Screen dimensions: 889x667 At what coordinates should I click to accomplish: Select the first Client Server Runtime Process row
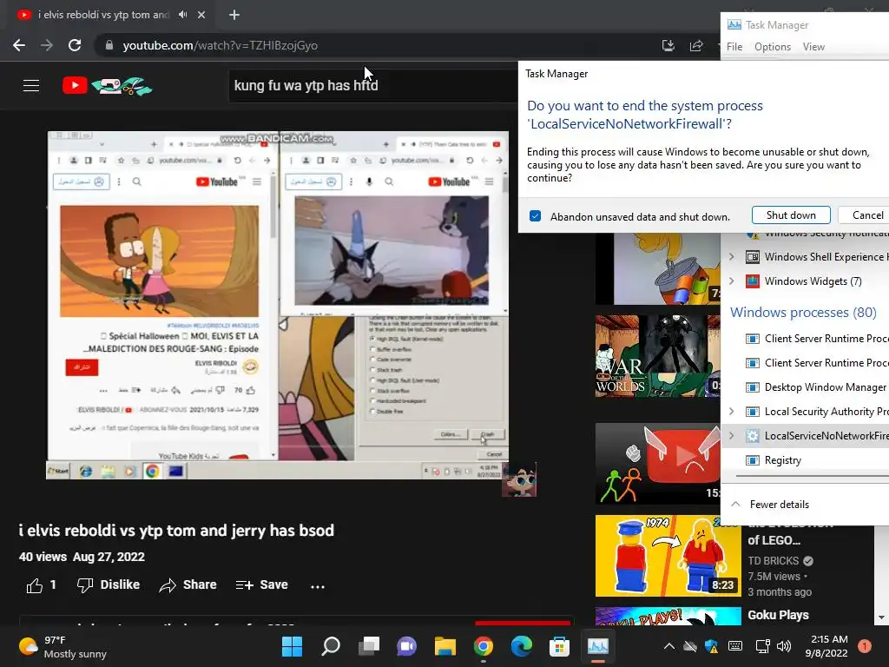(x=826, y=339)
